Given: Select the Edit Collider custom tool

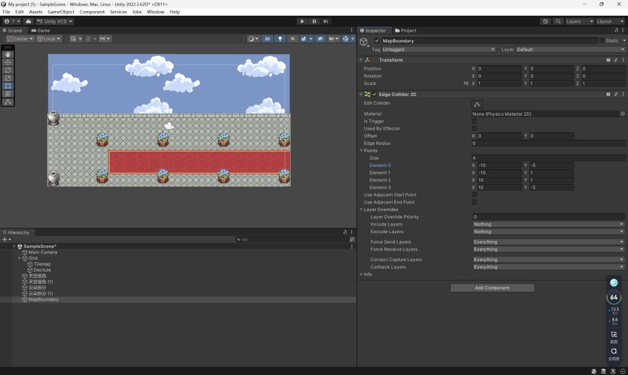Looking at the screenshot, I should coord(8,102).
